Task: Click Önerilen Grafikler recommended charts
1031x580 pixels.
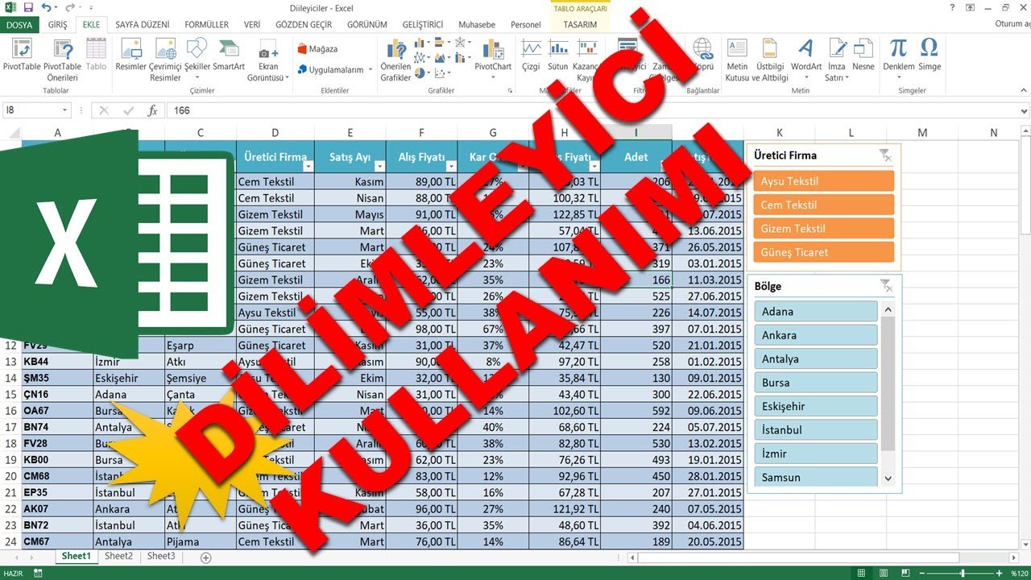Action: click(x=395, y=60)
